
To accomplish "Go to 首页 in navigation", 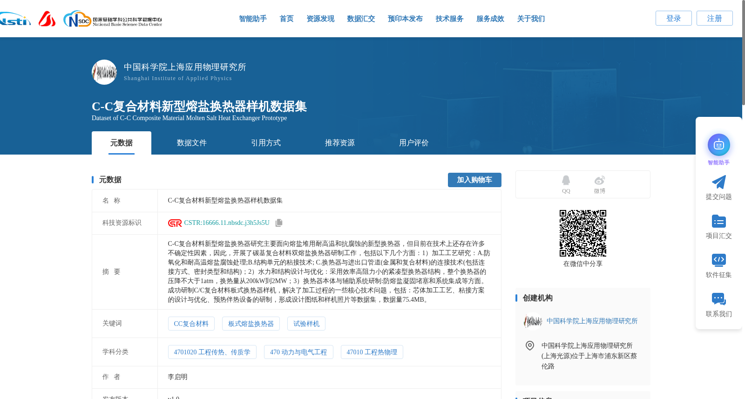I will point(286,19).
